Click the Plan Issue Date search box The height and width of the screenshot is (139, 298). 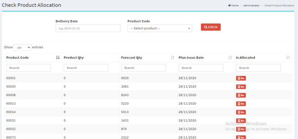201,68
